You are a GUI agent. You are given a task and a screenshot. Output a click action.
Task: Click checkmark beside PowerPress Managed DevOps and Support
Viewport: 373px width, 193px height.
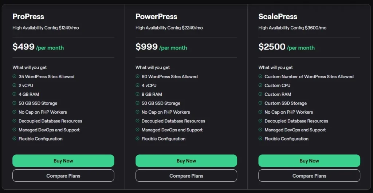tap(138, 130)
